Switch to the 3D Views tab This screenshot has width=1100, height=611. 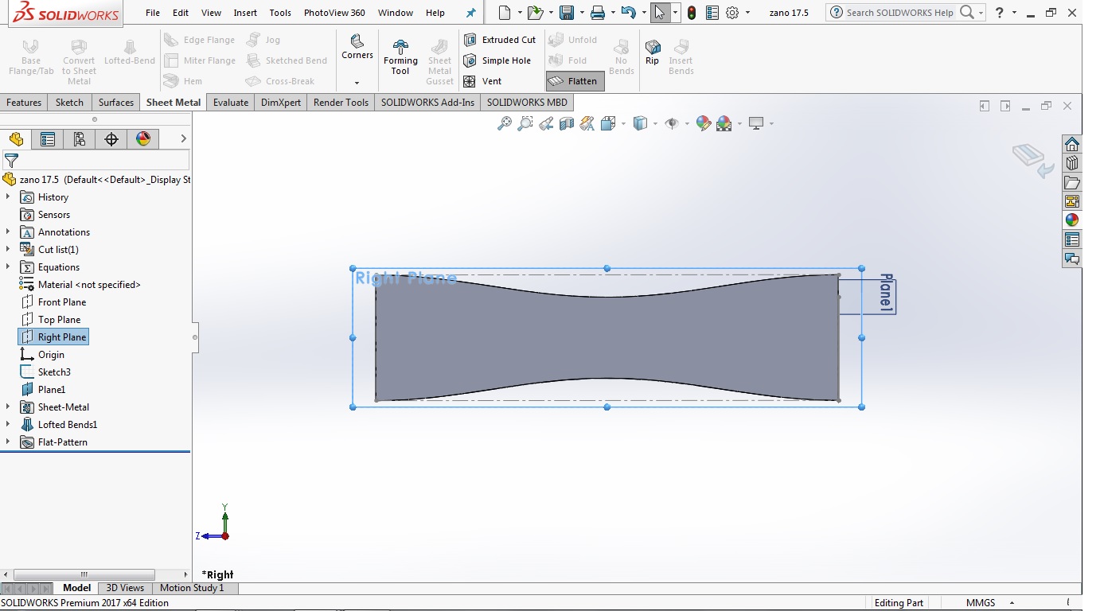pos(126,588)
